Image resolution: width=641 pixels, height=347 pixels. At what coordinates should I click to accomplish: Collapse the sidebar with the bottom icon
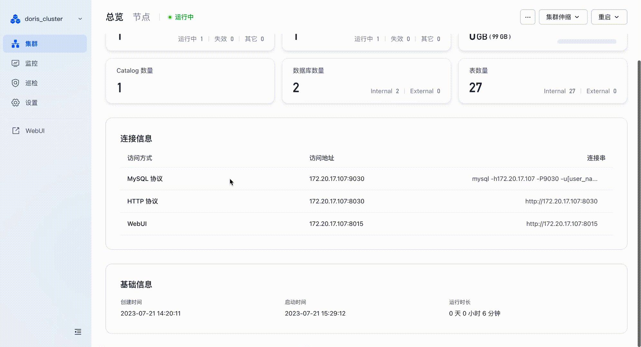tap(78, 332)
